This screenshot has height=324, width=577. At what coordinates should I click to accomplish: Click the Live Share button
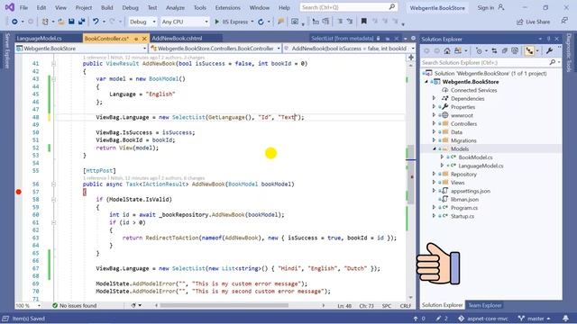pyautogui.click(x=533, y=22)
